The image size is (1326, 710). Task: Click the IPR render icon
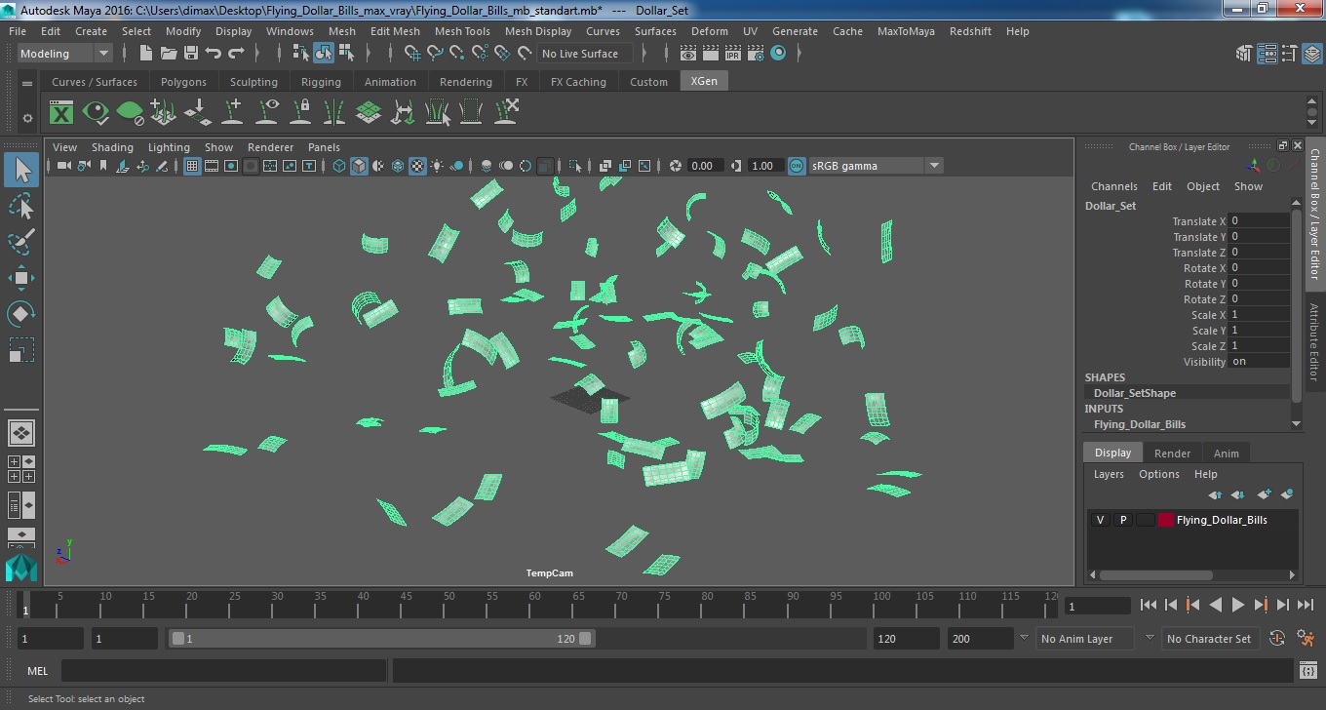coord(733,54)
